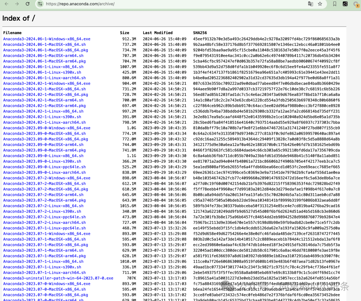361x301 pixels.
Task: Select Anaconda3-2023.07-1-Linux-ppc64le.sh link
Action: [x=44, y=228]
